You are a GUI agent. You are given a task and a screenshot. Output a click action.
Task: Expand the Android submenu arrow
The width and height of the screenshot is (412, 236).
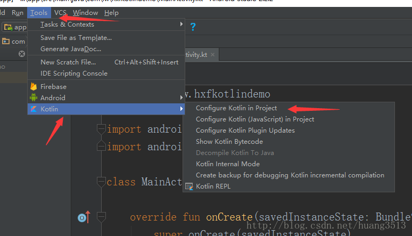[182, 97]
